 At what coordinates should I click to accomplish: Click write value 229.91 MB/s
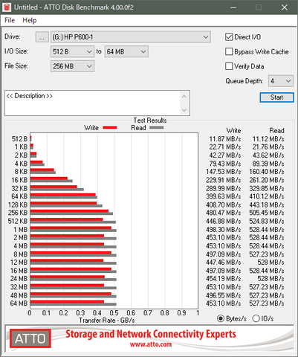pos(224,180)
